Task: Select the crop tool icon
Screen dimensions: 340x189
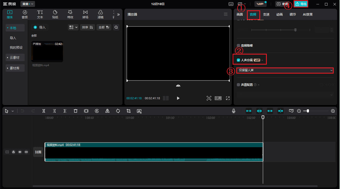Action: click(129, 111)
